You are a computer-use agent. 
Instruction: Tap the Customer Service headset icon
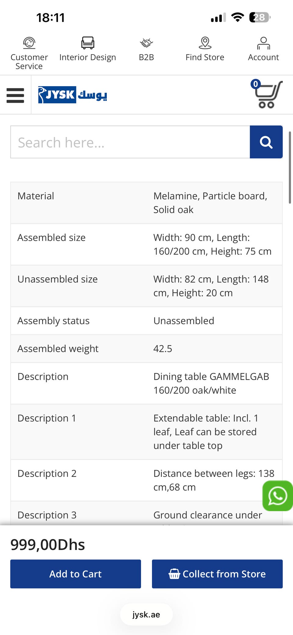29,43
